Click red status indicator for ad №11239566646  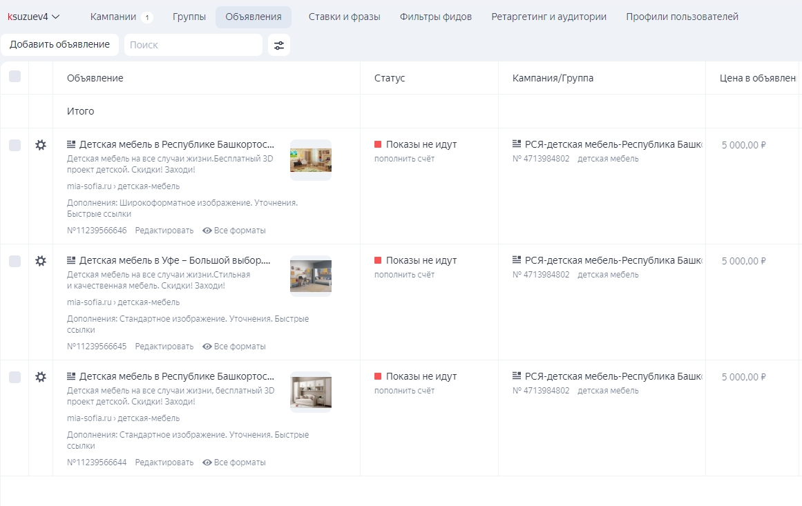[378, 145]
